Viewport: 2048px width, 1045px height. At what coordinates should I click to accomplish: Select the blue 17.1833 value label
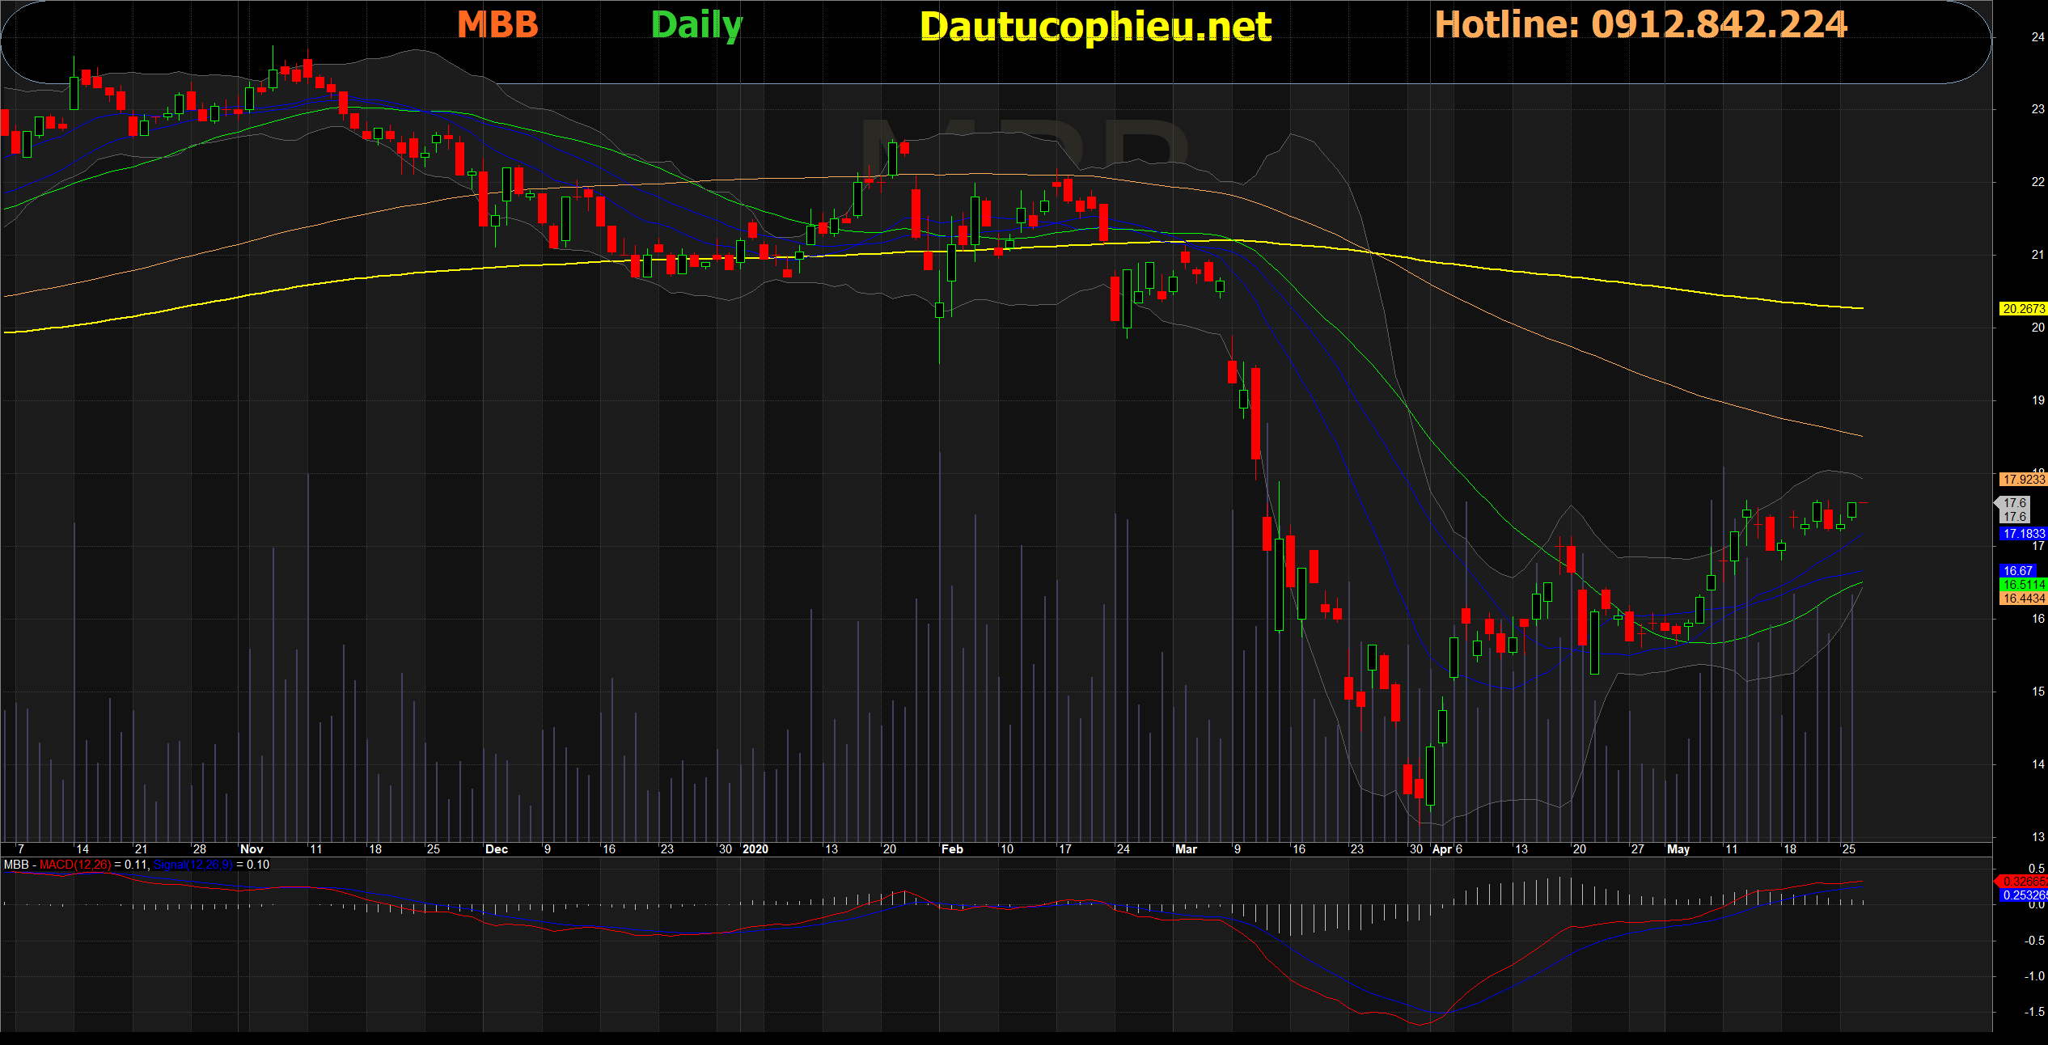(2023, 534)
